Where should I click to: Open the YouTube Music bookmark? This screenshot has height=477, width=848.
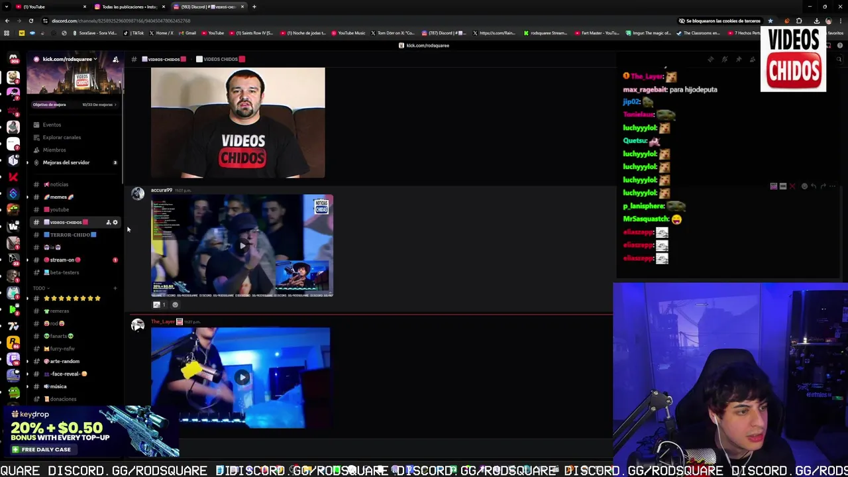coord(348,32)
